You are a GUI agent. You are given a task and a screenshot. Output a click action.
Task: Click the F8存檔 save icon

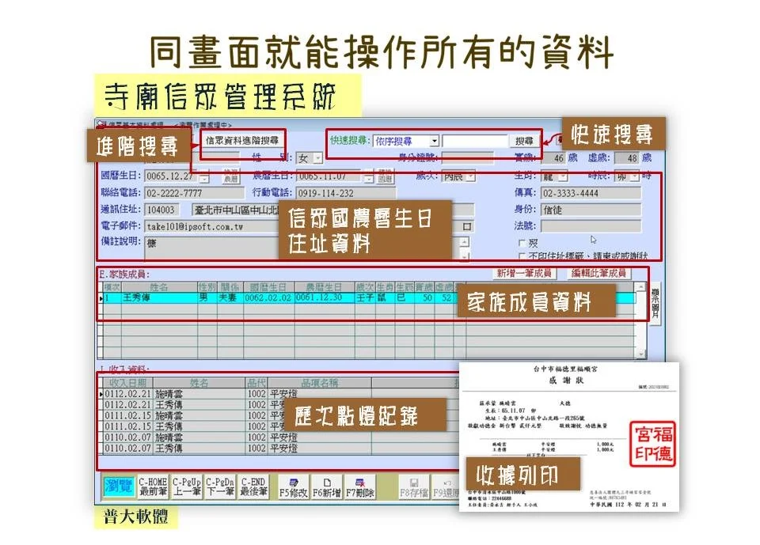pos(415,486)
